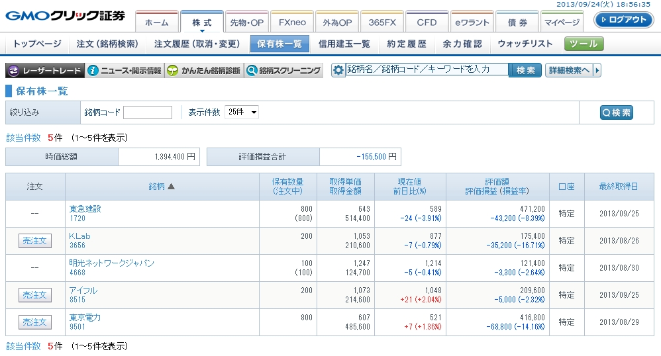Sort by 銘柄 column header triangle
The image size is (661, 356).
[172, 187]
